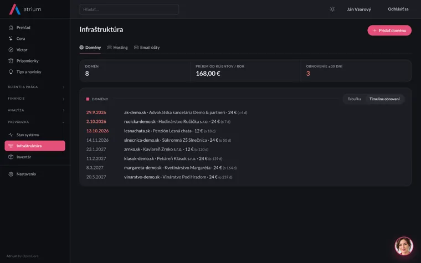Collapse the Prevádzka section
The height and width of the screenshot is (263, 421).
point(35,122)
